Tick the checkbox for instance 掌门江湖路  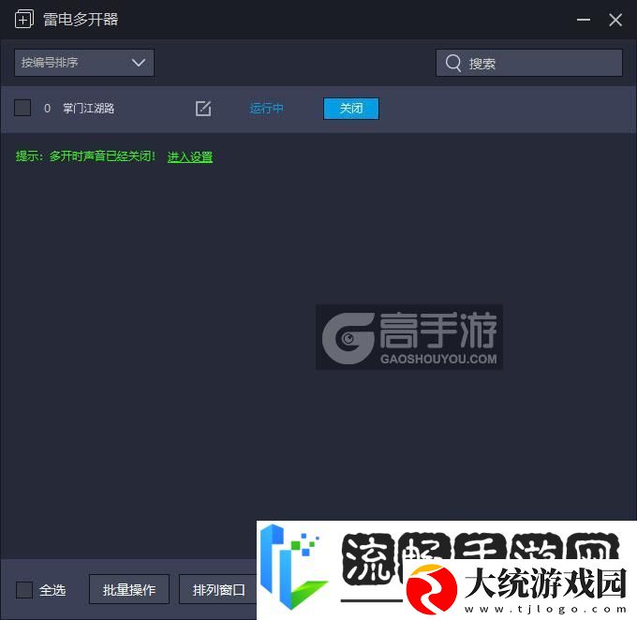click(22, 108)
